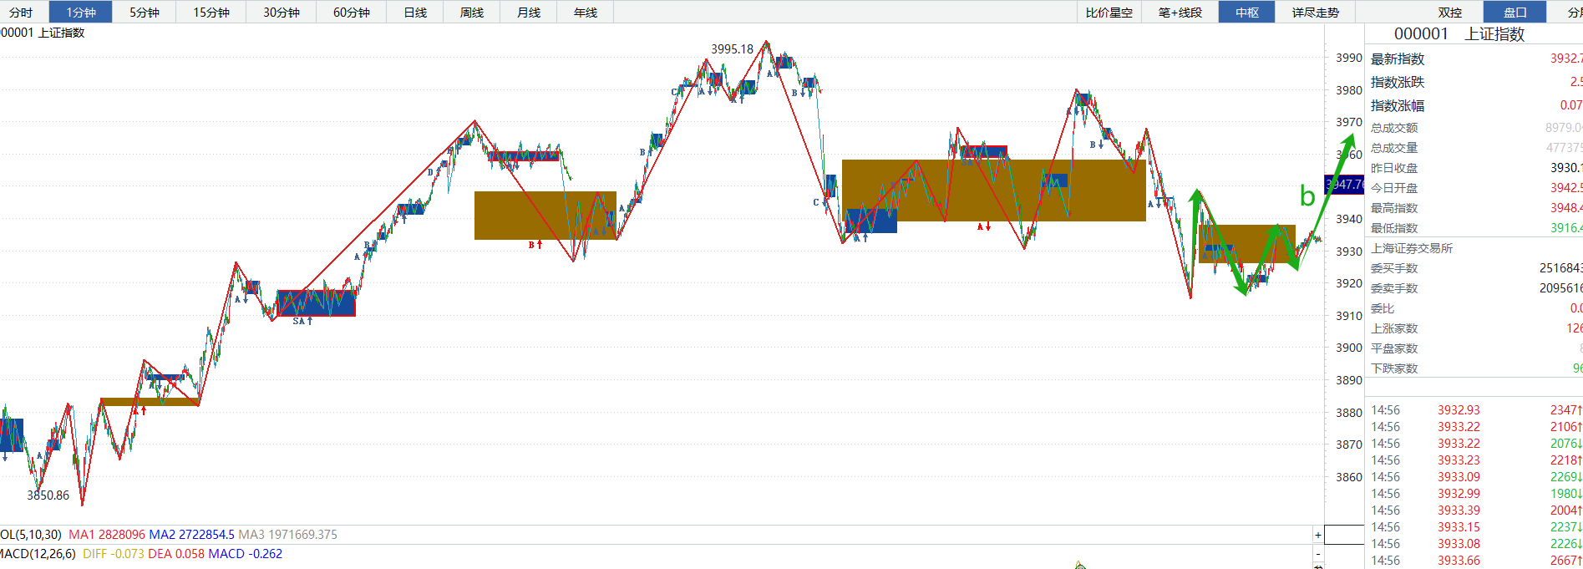The height and width of the screenshot is (569, 1583).
Task: Click the MACD(12,26,6) indicator label
Action: tap(38, 554)
